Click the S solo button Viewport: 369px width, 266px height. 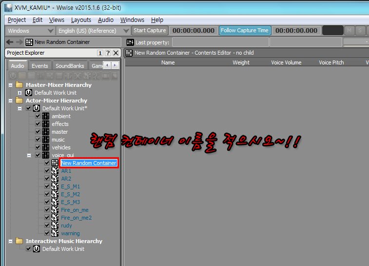[360, 30]
